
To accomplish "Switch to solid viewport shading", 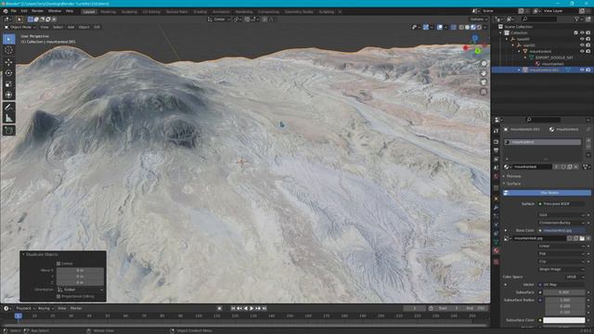I will click(468, 27).
